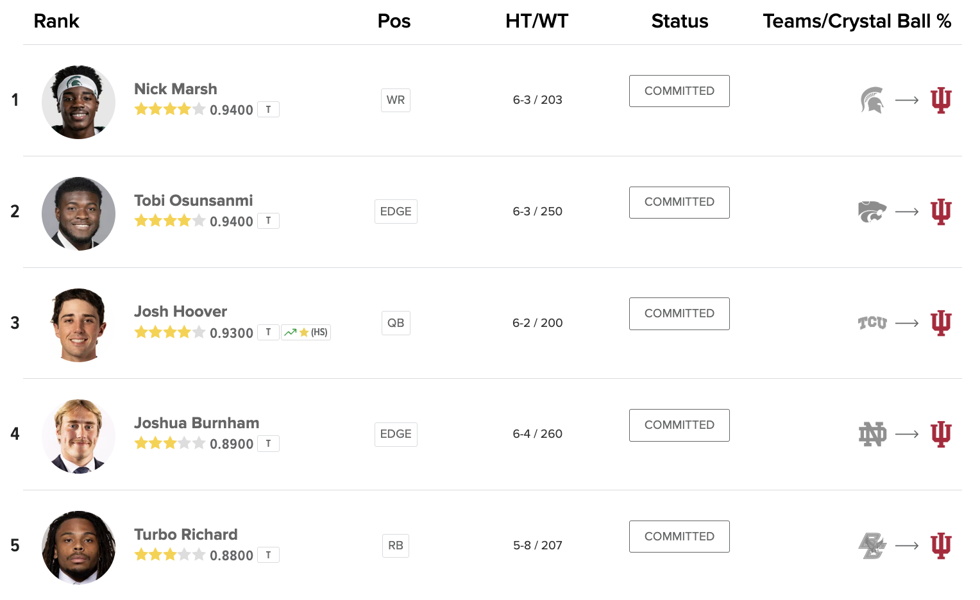This screenshot has width=980, height=600.
Task: Click the Michigan State Spartans logo
Action: click(x=872, y=100)
